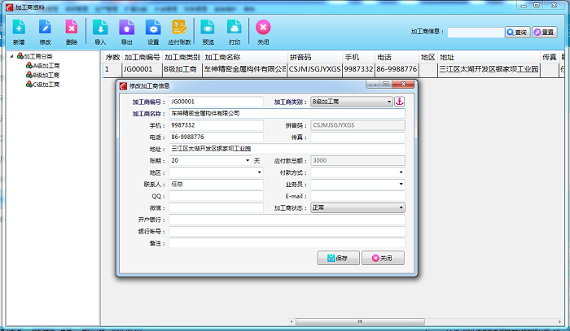Select A级加工商 in the tree
The image size is (570, 331).
[x=43, y=66]
